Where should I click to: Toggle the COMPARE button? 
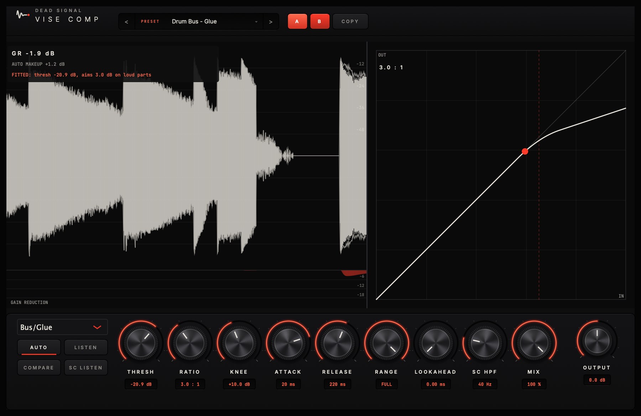pyautogui.click(x=39, y=368)
